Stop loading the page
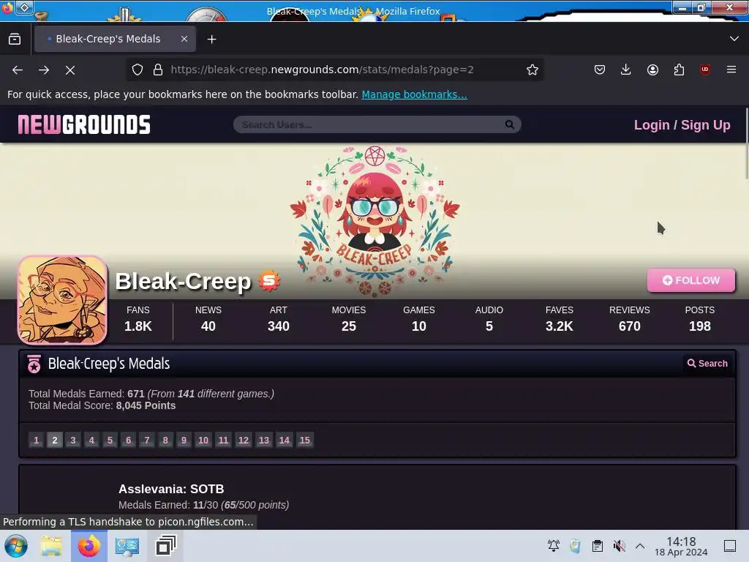 [70, 70]
